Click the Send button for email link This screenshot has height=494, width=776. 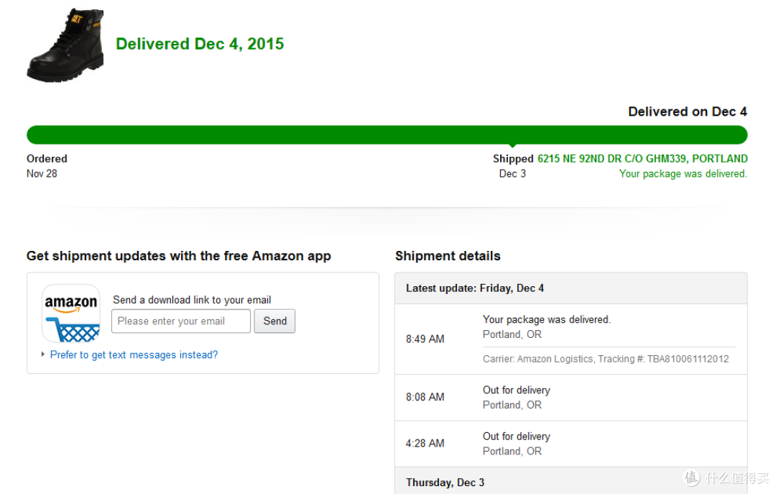pos(274,321)
